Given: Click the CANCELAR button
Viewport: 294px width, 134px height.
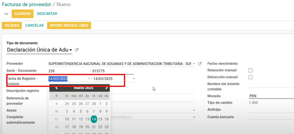Looking at the screenshot, I should (x=34, y=25).
